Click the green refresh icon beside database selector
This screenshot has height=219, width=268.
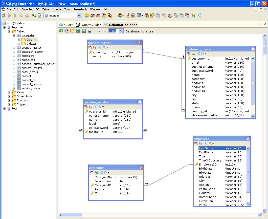(39, 16)
